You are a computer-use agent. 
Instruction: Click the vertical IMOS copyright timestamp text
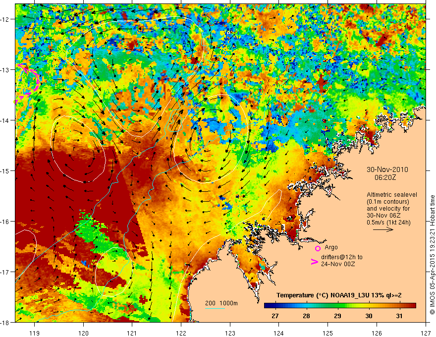(x=433, y=255)
